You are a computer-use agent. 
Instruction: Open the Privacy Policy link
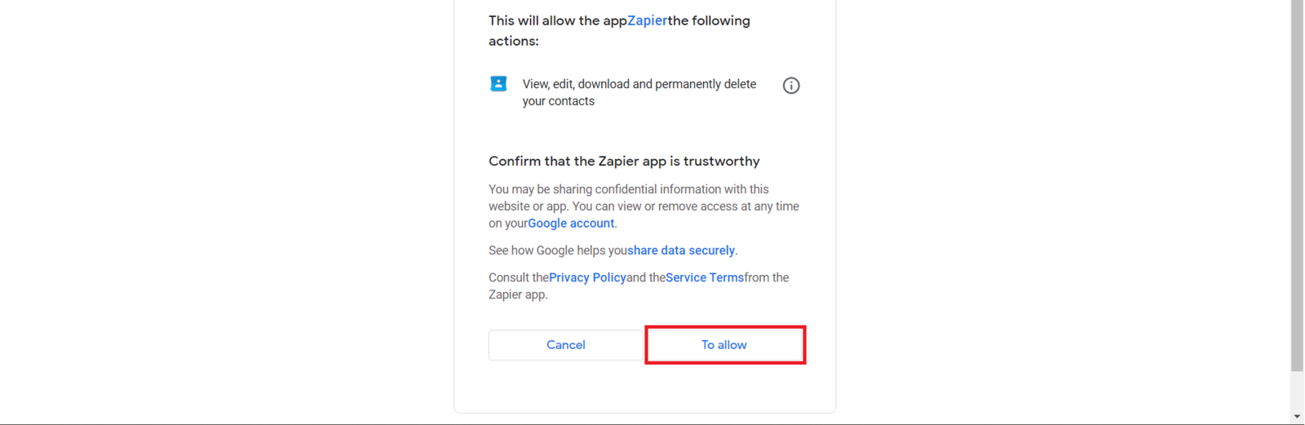coord(587,277)
